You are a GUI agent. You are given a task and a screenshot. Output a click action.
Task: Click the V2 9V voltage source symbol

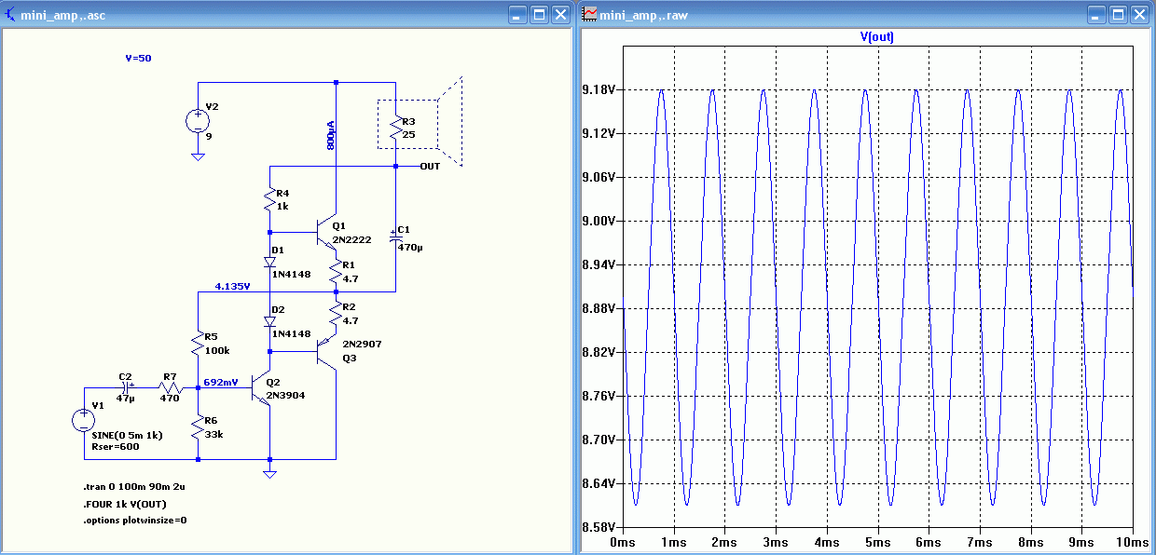pyautogui.click(x=198, y=121)
